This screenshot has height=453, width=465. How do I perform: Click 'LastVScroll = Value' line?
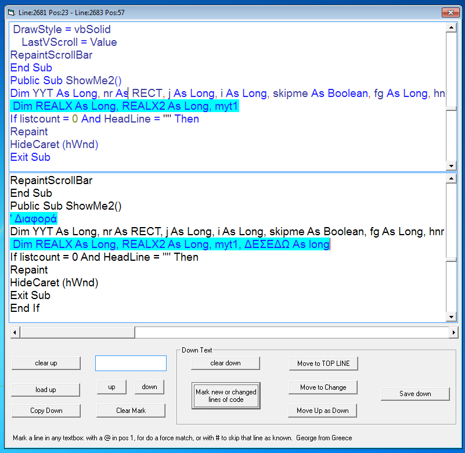pyautogui.click(x=69, y=42)
